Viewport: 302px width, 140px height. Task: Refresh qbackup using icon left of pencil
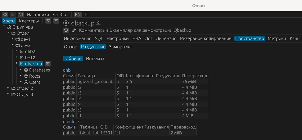[66, 30]
